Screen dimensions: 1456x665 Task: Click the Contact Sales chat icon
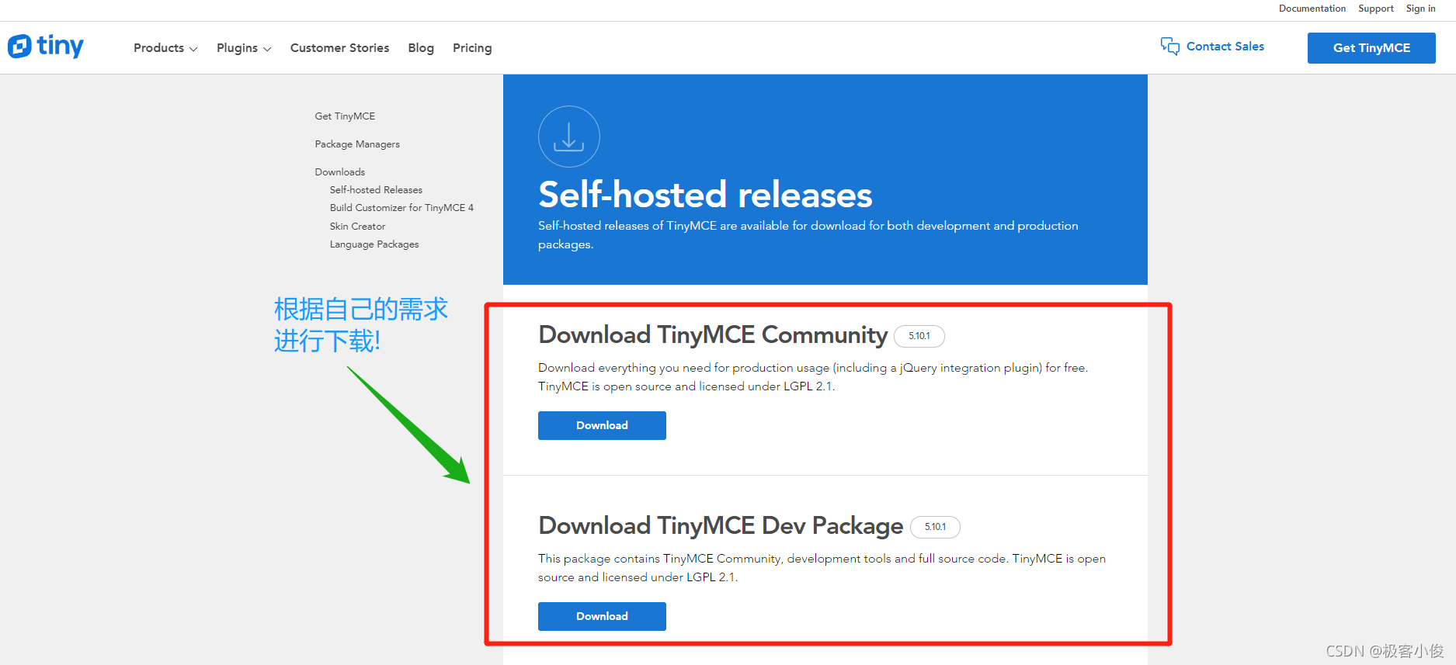point(1169,47)
